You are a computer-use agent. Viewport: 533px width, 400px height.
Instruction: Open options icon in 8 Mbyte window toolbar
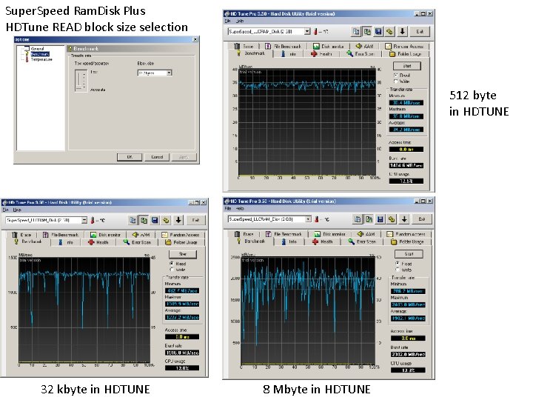click(x=392, y=219)
